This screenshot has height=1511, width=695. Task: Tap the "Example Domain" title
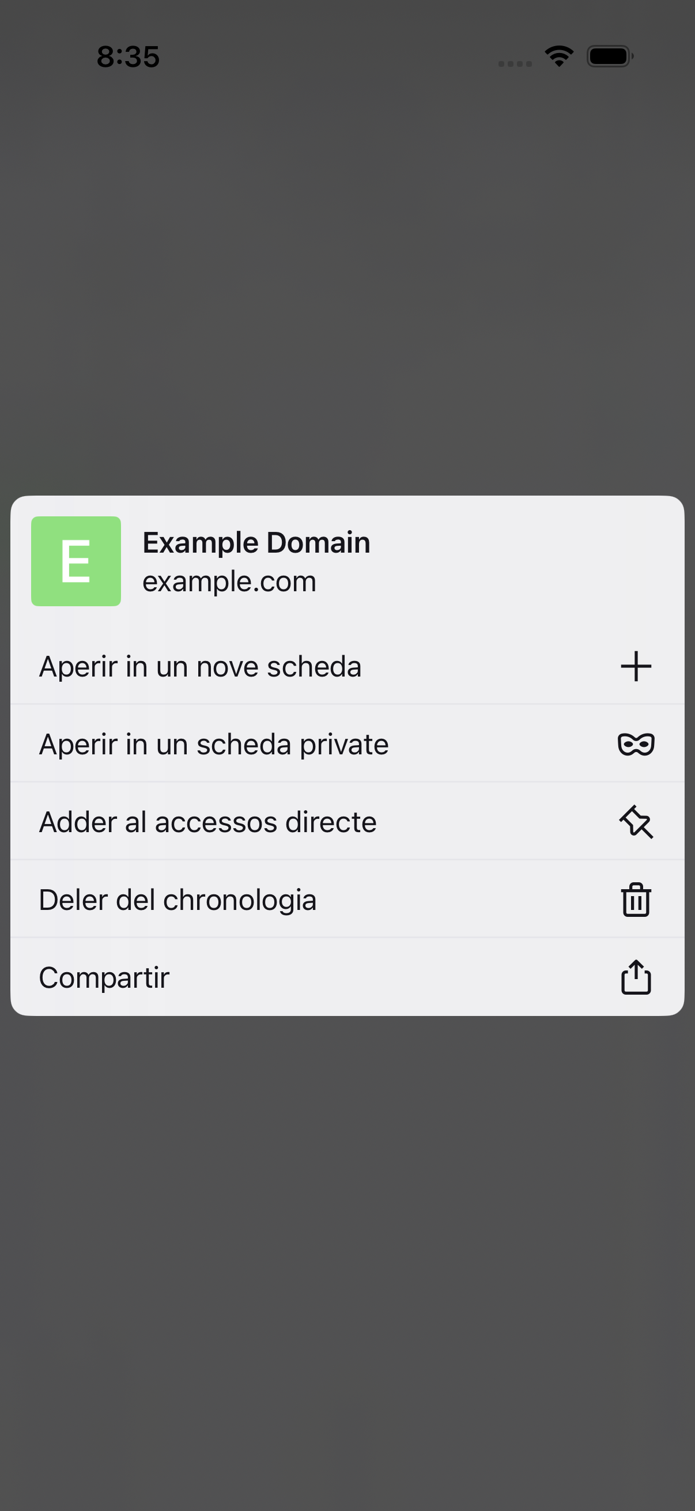[256, 543]
